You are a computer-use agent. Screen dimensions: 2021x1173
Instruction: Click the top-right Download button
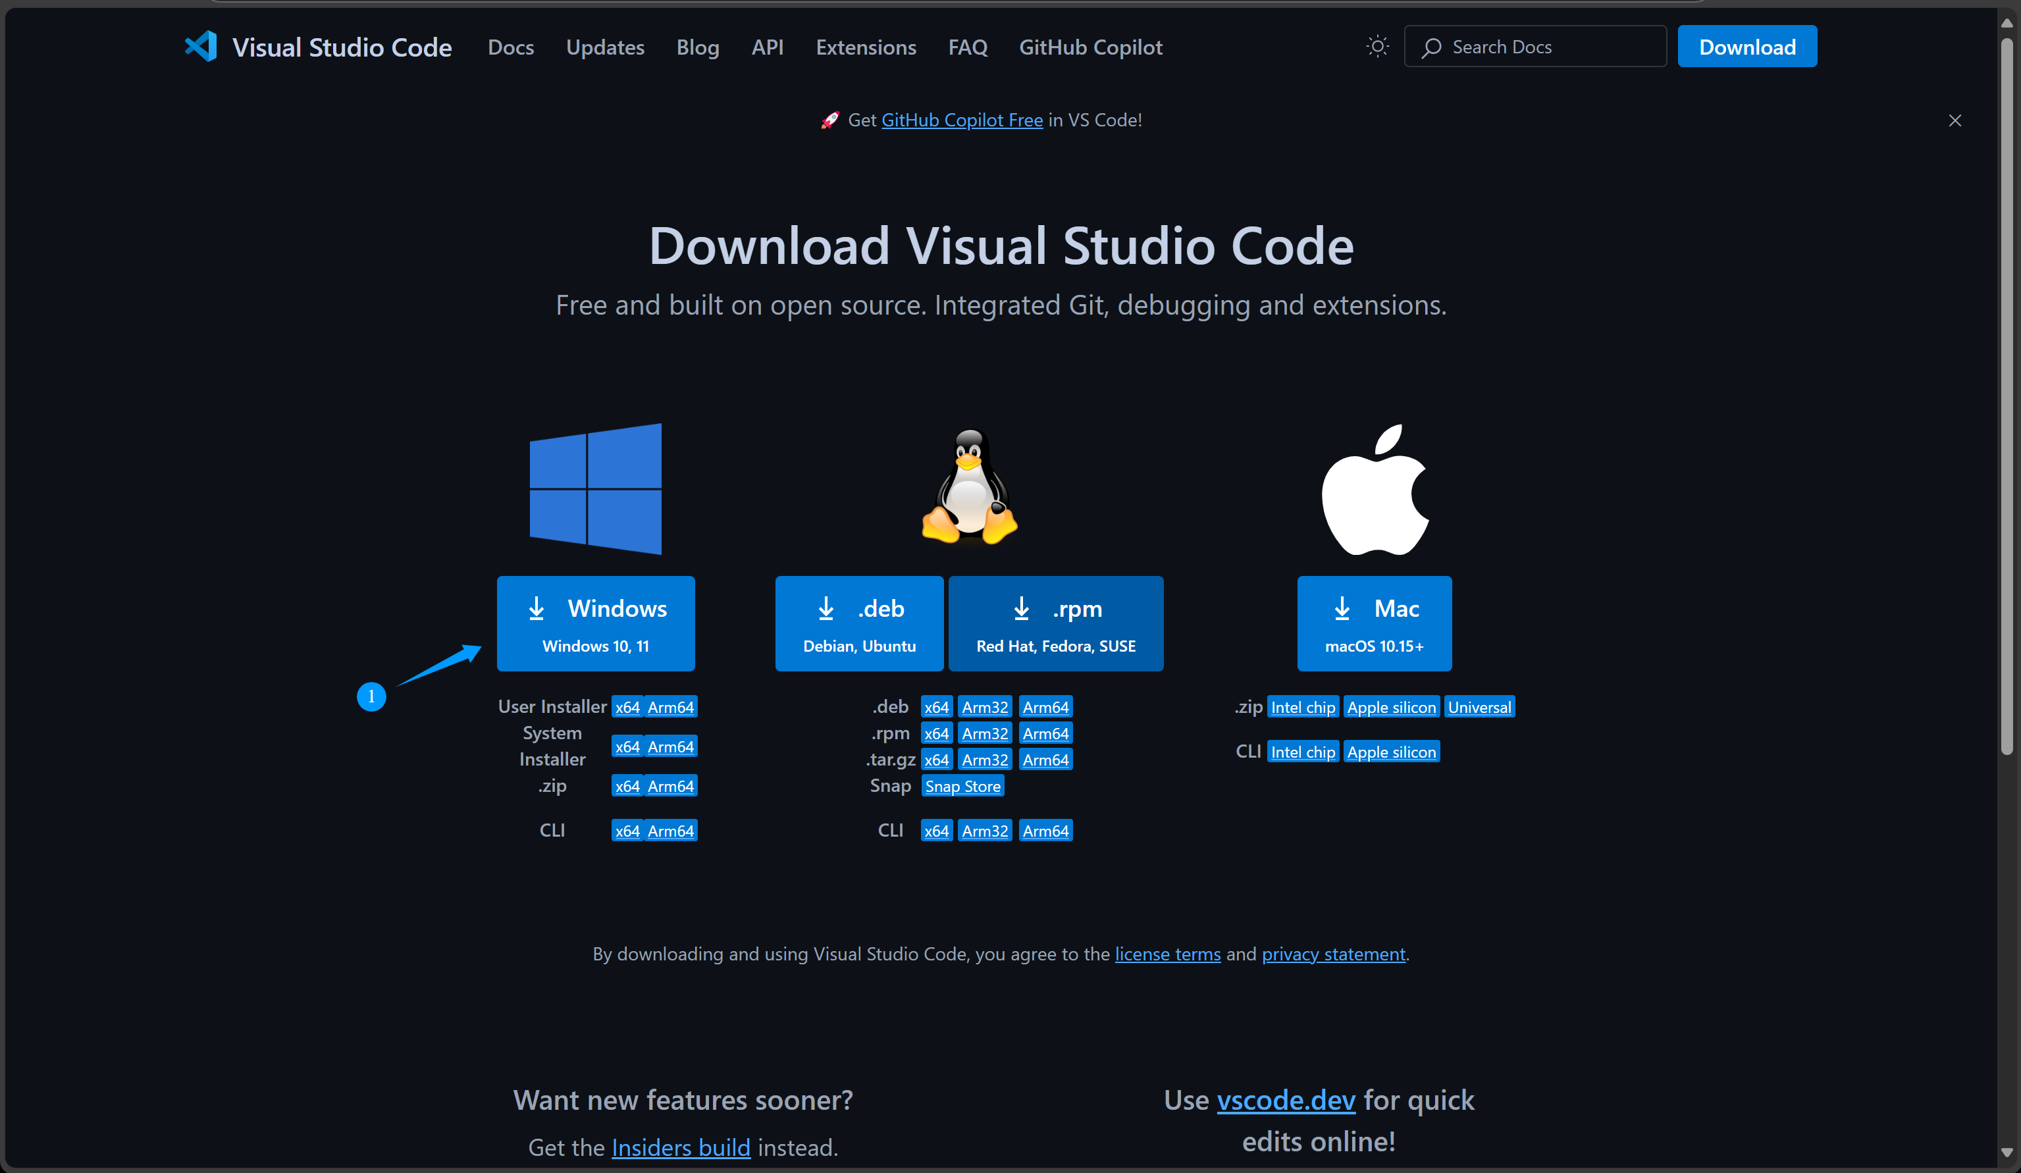[1746, 47]
